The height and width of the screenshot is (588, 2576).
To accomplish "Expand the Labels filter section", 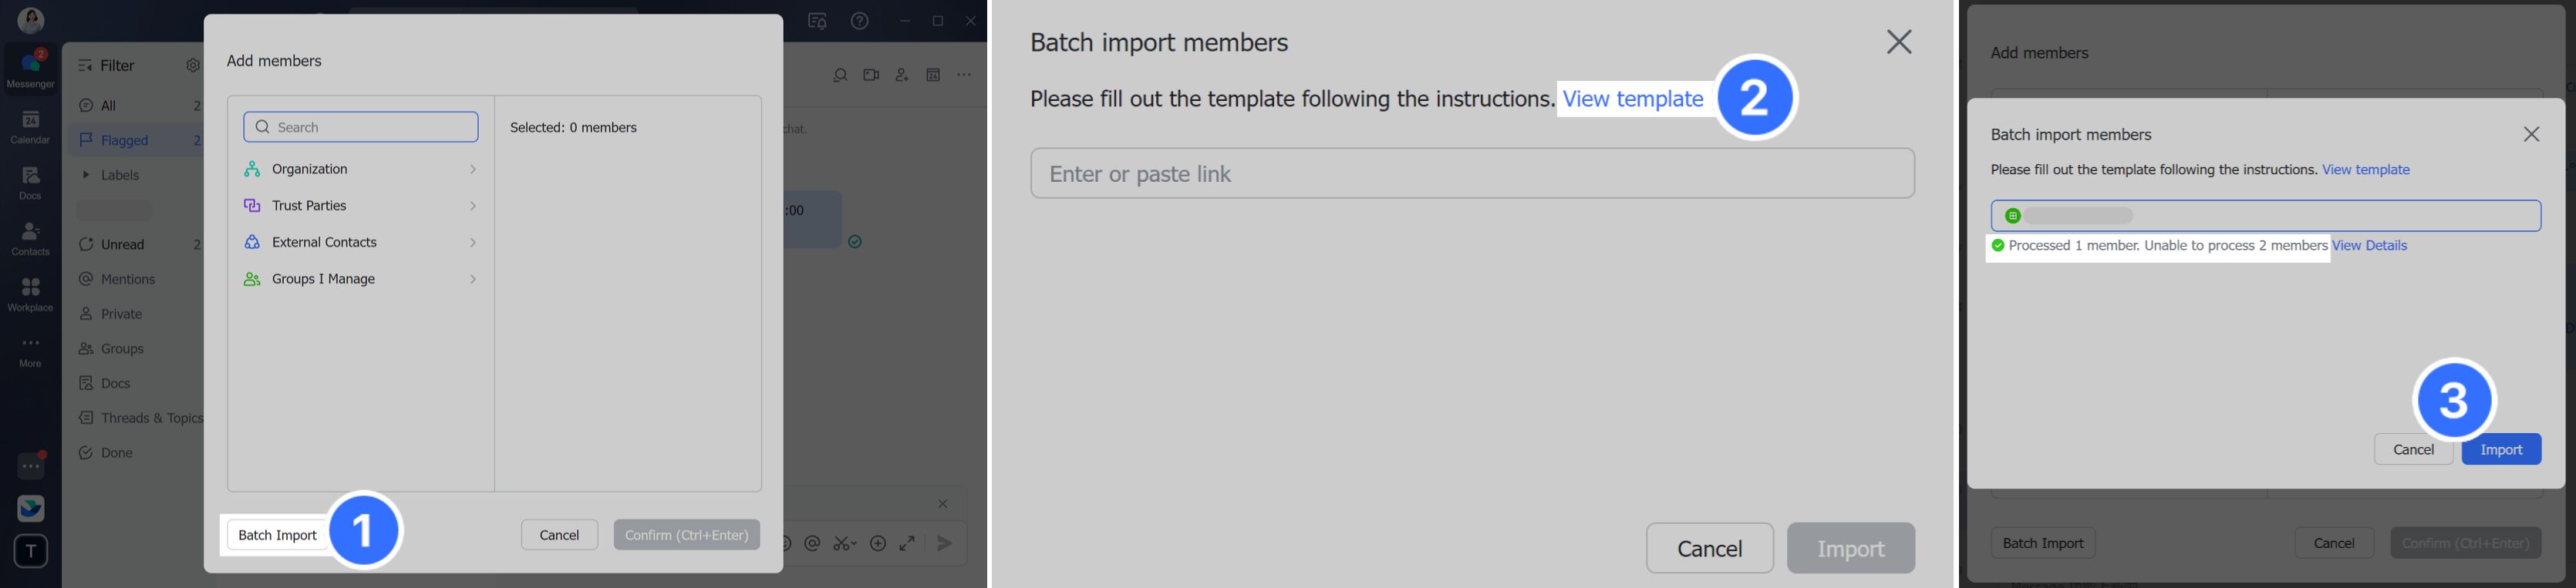I will click(x=86, y=175).
